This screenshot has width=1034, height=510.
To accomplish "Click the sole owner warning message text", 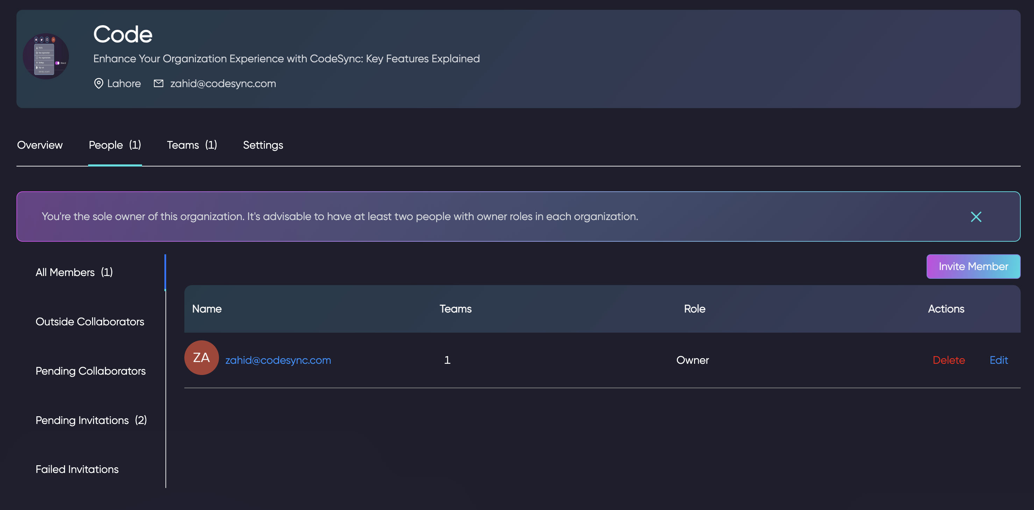I will (x=340, y=216).
